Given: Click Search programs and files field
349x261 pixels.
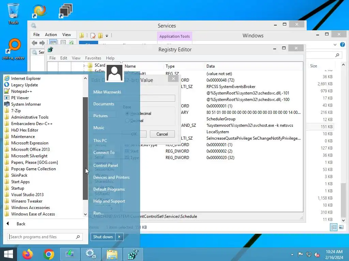Looking at the screenshot, I should click(x=45, y=237).
